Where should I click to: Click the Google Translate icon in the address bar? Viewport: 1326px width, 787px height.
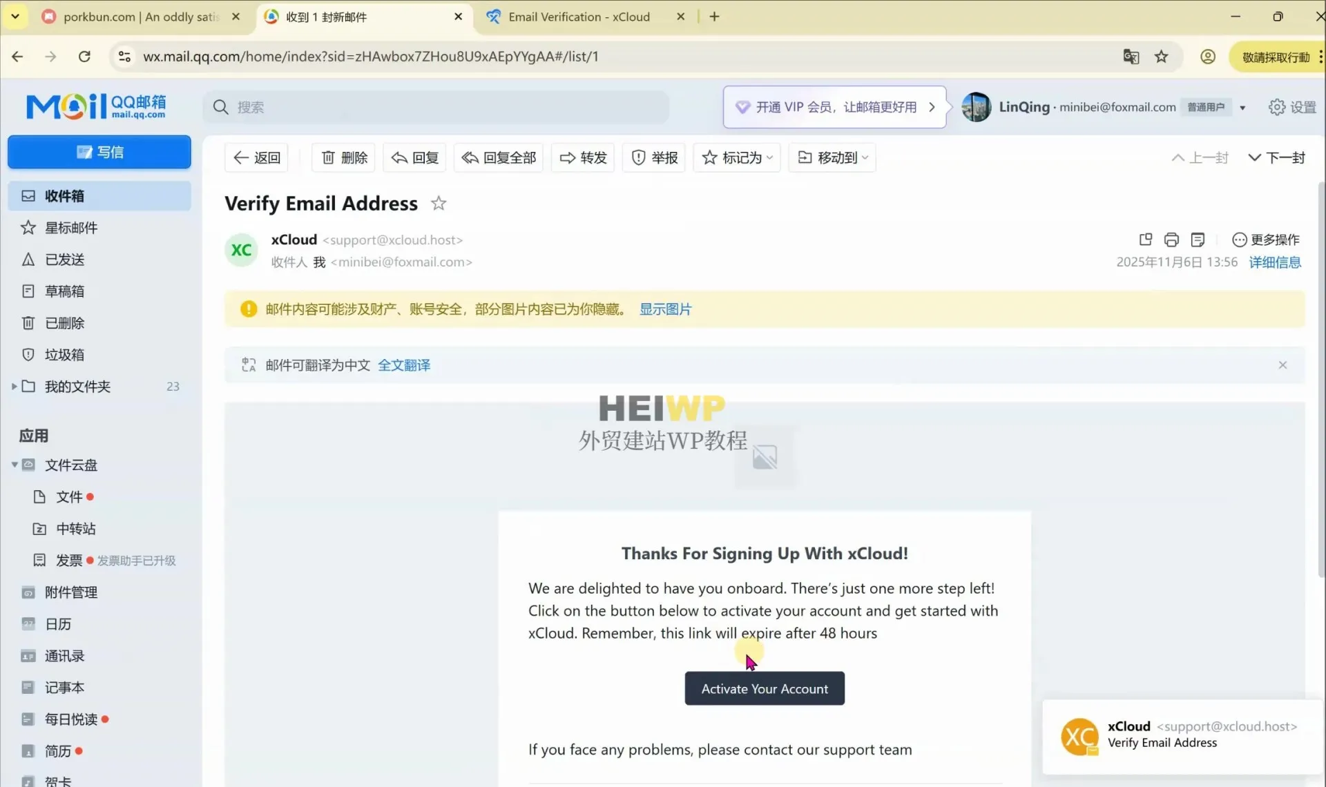click(1131, 57)
